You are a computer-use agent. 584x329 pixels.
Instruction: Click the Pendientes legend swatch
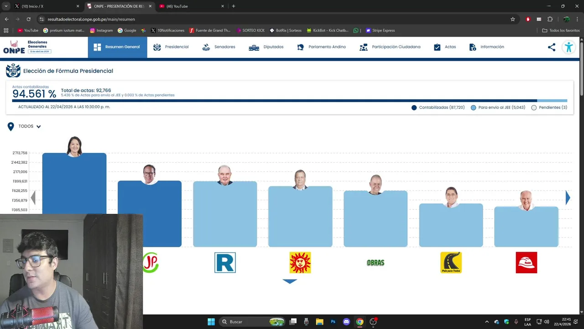(x=534, y=108)
